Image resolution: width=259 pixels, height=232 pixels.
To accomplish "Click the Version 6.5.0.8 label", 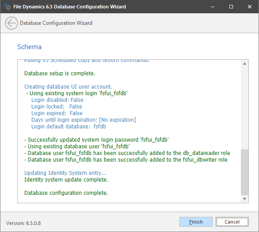I will (23, 223).
